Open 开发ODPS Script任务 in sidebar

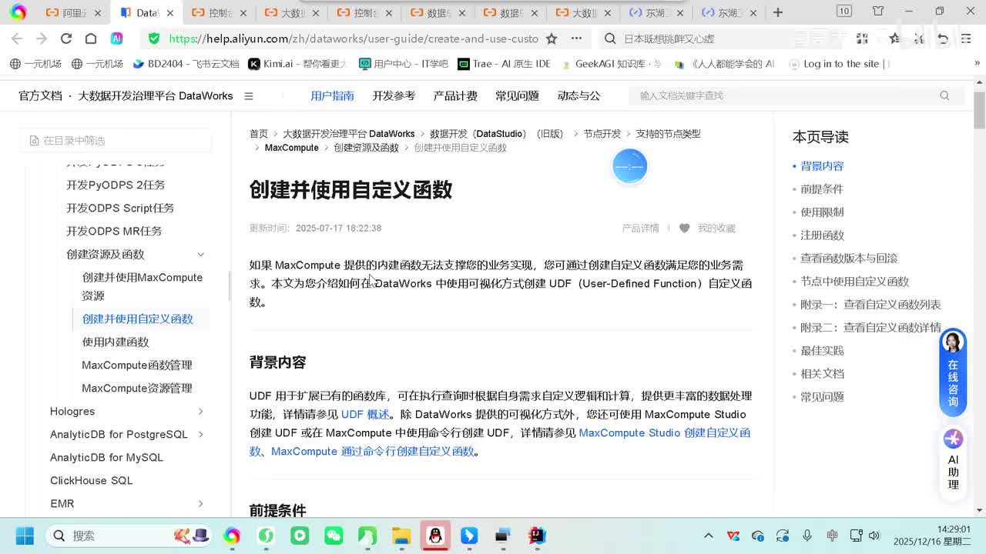[x=120, y=208]
